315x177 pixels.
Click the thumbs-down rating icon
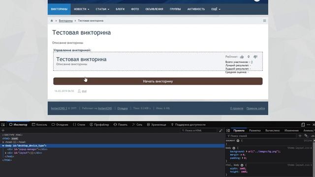255,57
